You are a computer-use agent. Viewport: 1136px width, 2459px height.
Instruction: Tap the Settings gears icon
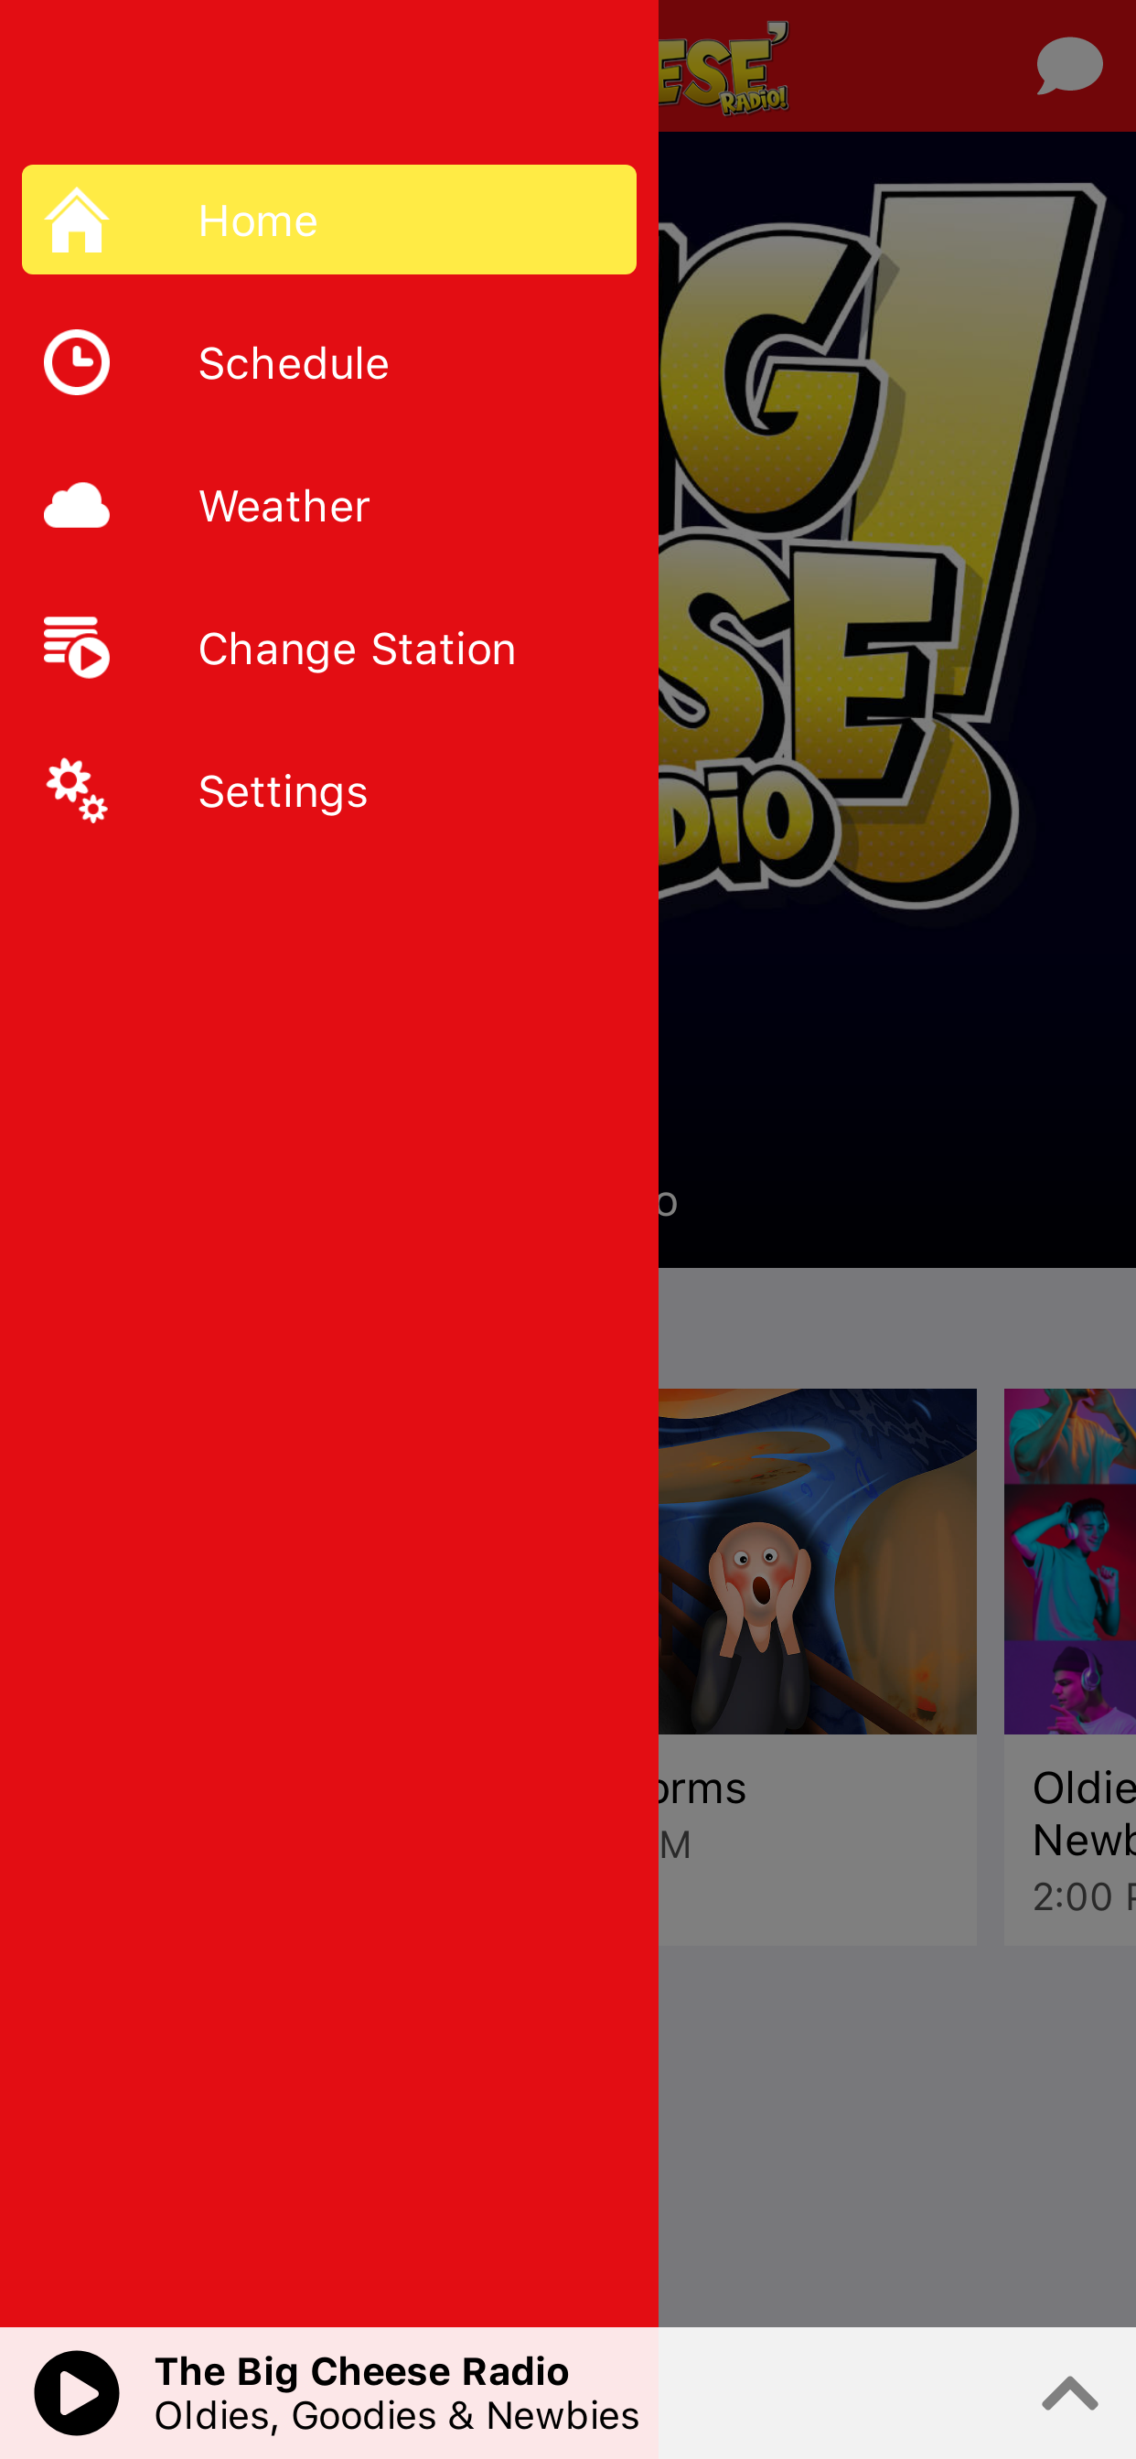click(x=76, y=790)
